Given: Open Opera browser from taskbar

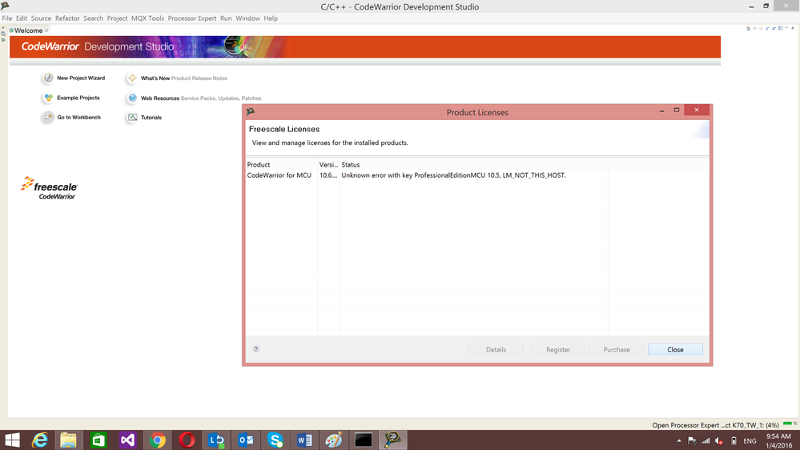Looking at the screenshot, I should point(187,440).
